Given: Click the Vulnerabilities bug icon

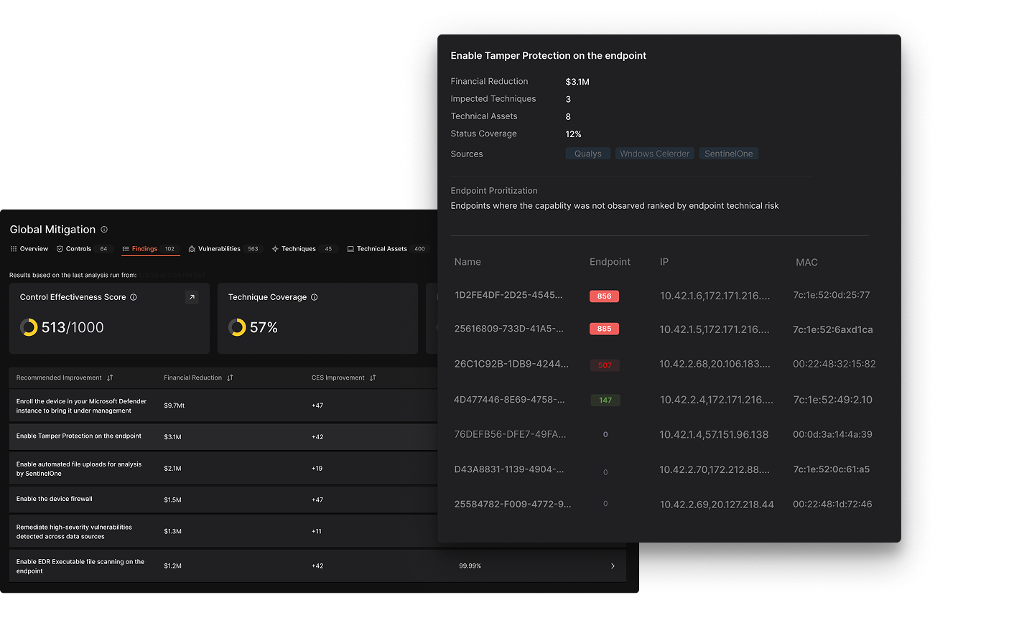Looking at the screenshot, I should click(190, 248).
